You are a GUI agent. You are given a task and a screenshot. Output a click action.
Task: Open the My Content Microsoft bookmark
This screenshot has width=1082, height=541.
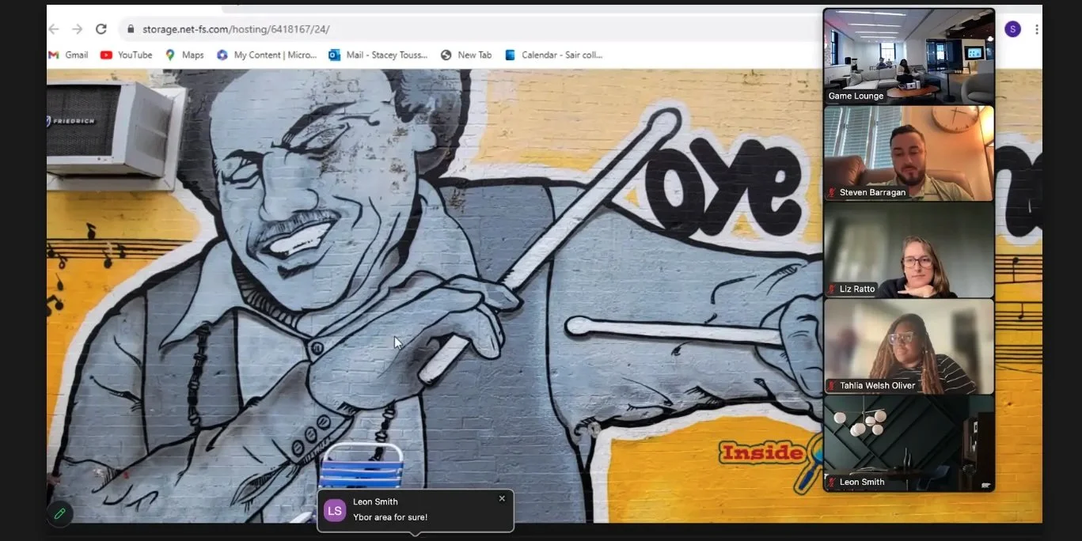(x=267, y=55)
